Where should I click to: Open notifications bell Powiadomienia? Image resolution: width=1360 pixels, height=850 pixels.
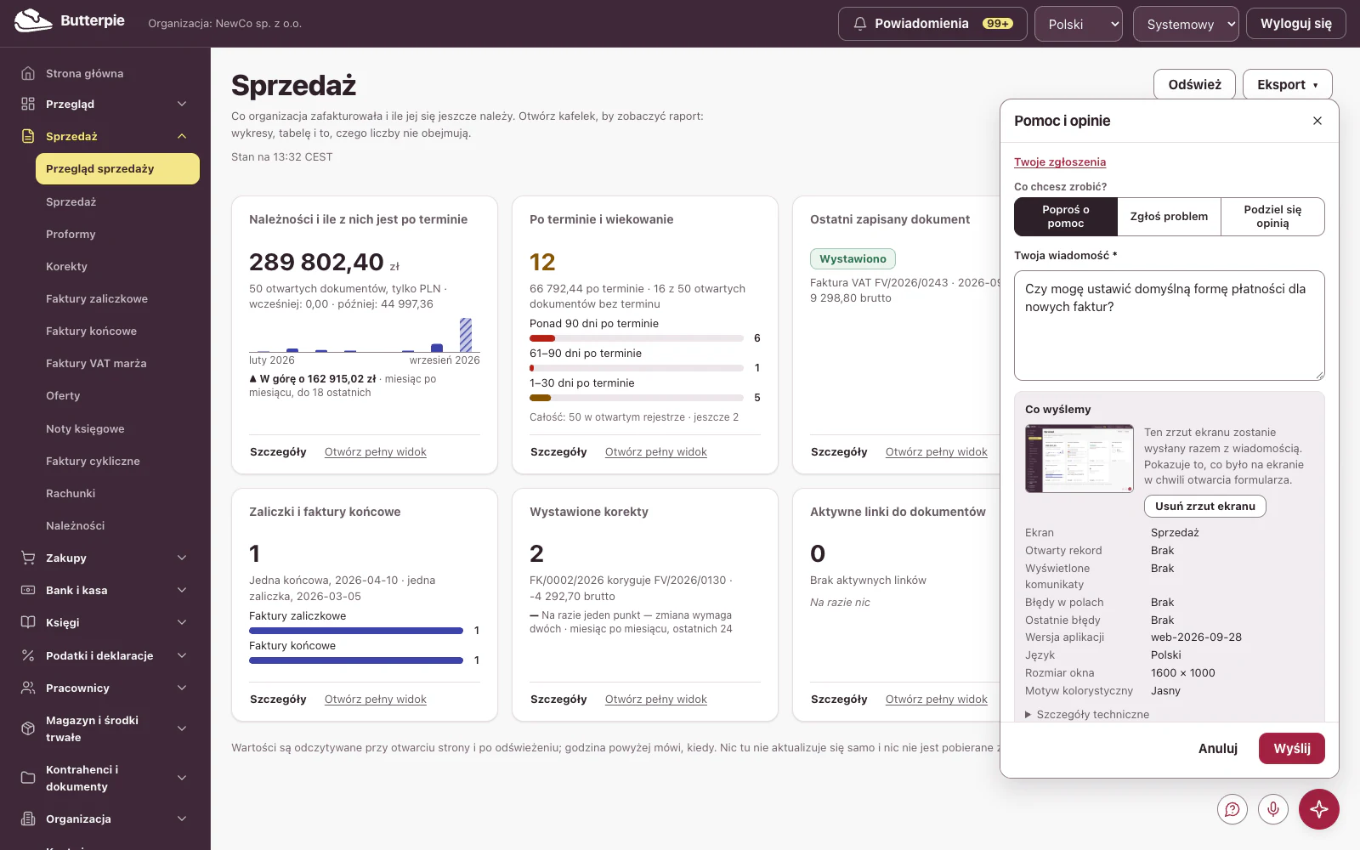[x=932, y=24]
